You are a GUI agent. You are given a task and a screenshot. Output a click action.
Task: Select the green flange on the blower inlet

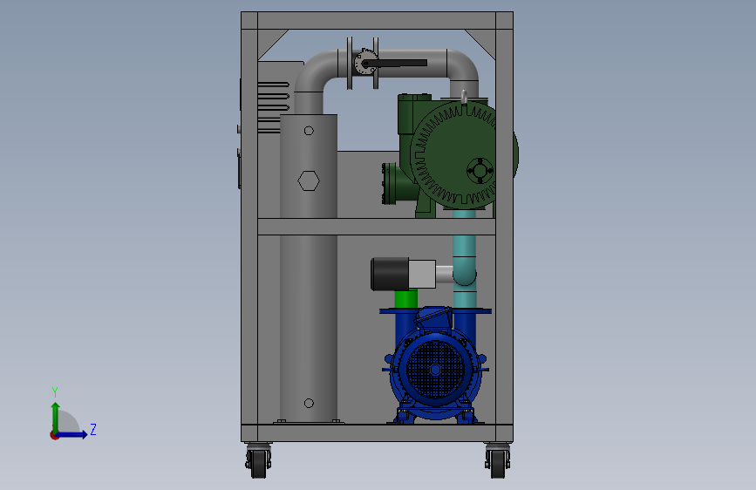(389, 184)
